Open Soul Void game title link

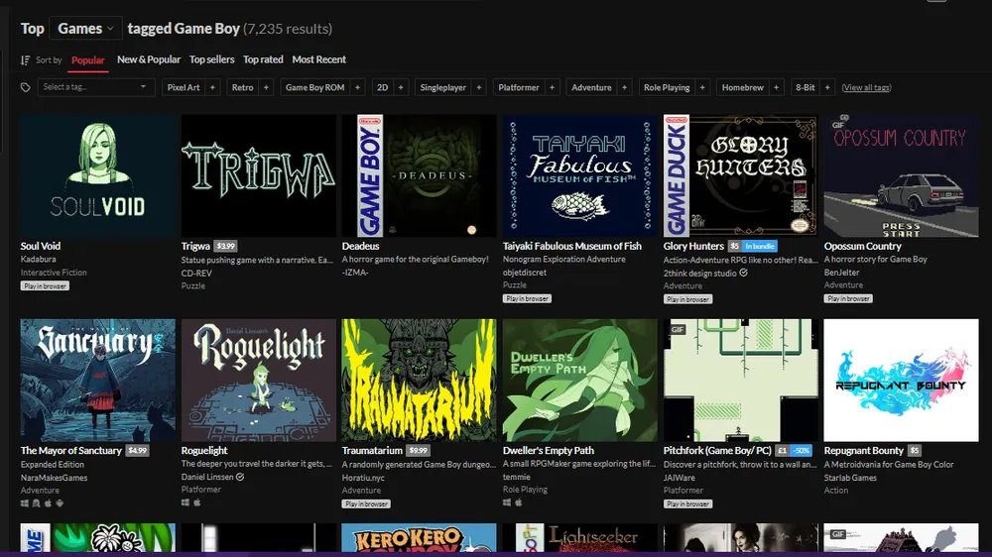41,246
